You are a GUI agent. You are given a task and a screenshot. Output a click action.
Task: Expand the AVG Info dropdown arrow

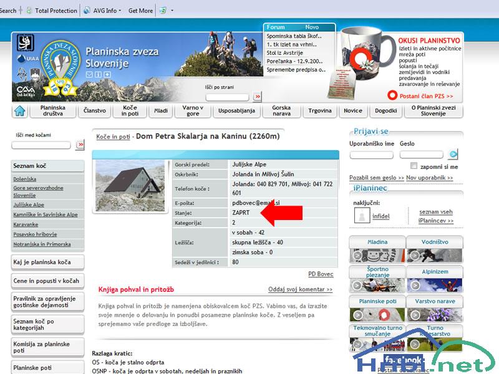[x=120, y=11]
